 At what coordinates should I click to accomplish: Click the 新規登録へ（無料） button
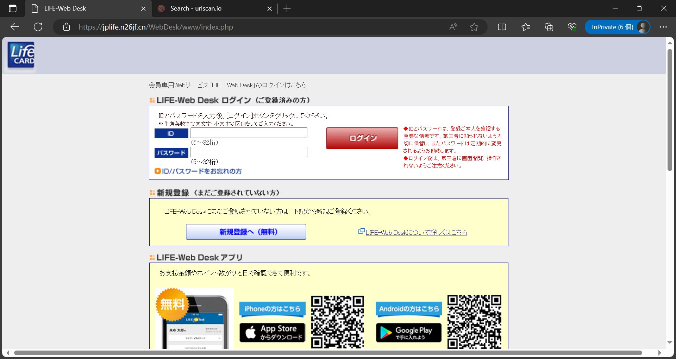246,232
